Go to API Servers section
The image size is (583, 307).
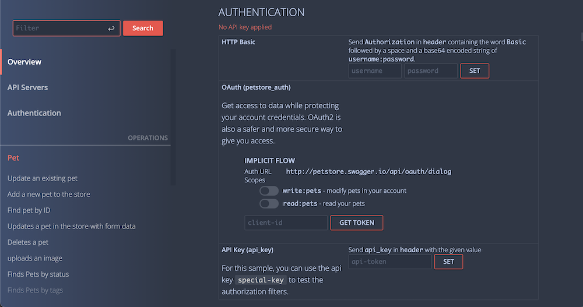click(x=28, y=87)
